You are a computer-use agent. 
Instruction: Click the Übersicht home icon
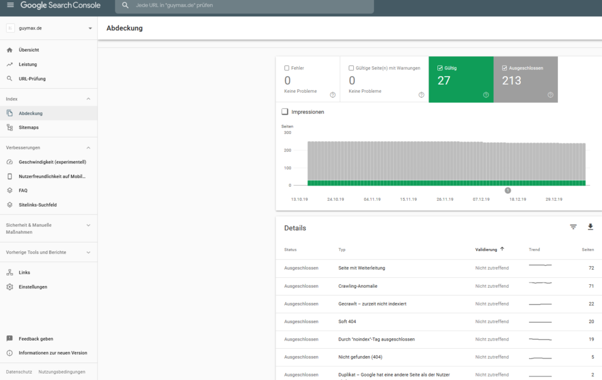point(9,50)
